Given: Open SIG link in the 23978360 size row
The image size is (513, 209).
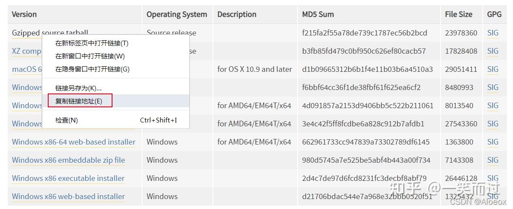Looking at the screenshot, I should (x=493, y=33).
